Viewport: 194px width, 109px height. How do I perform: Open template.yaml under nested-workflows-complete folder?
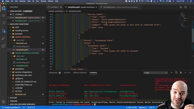(x=22, y=66)
